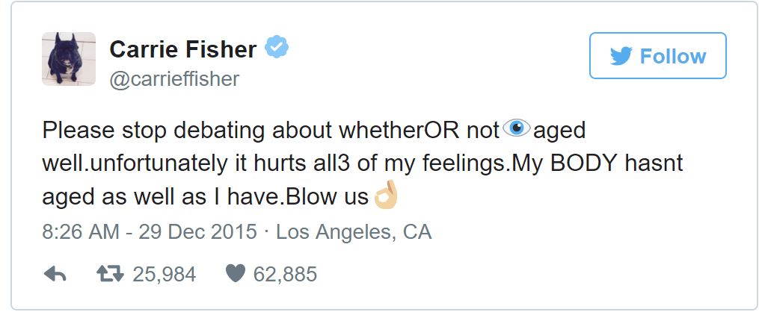Click the Los Angeles, CA location

[354, 232]
